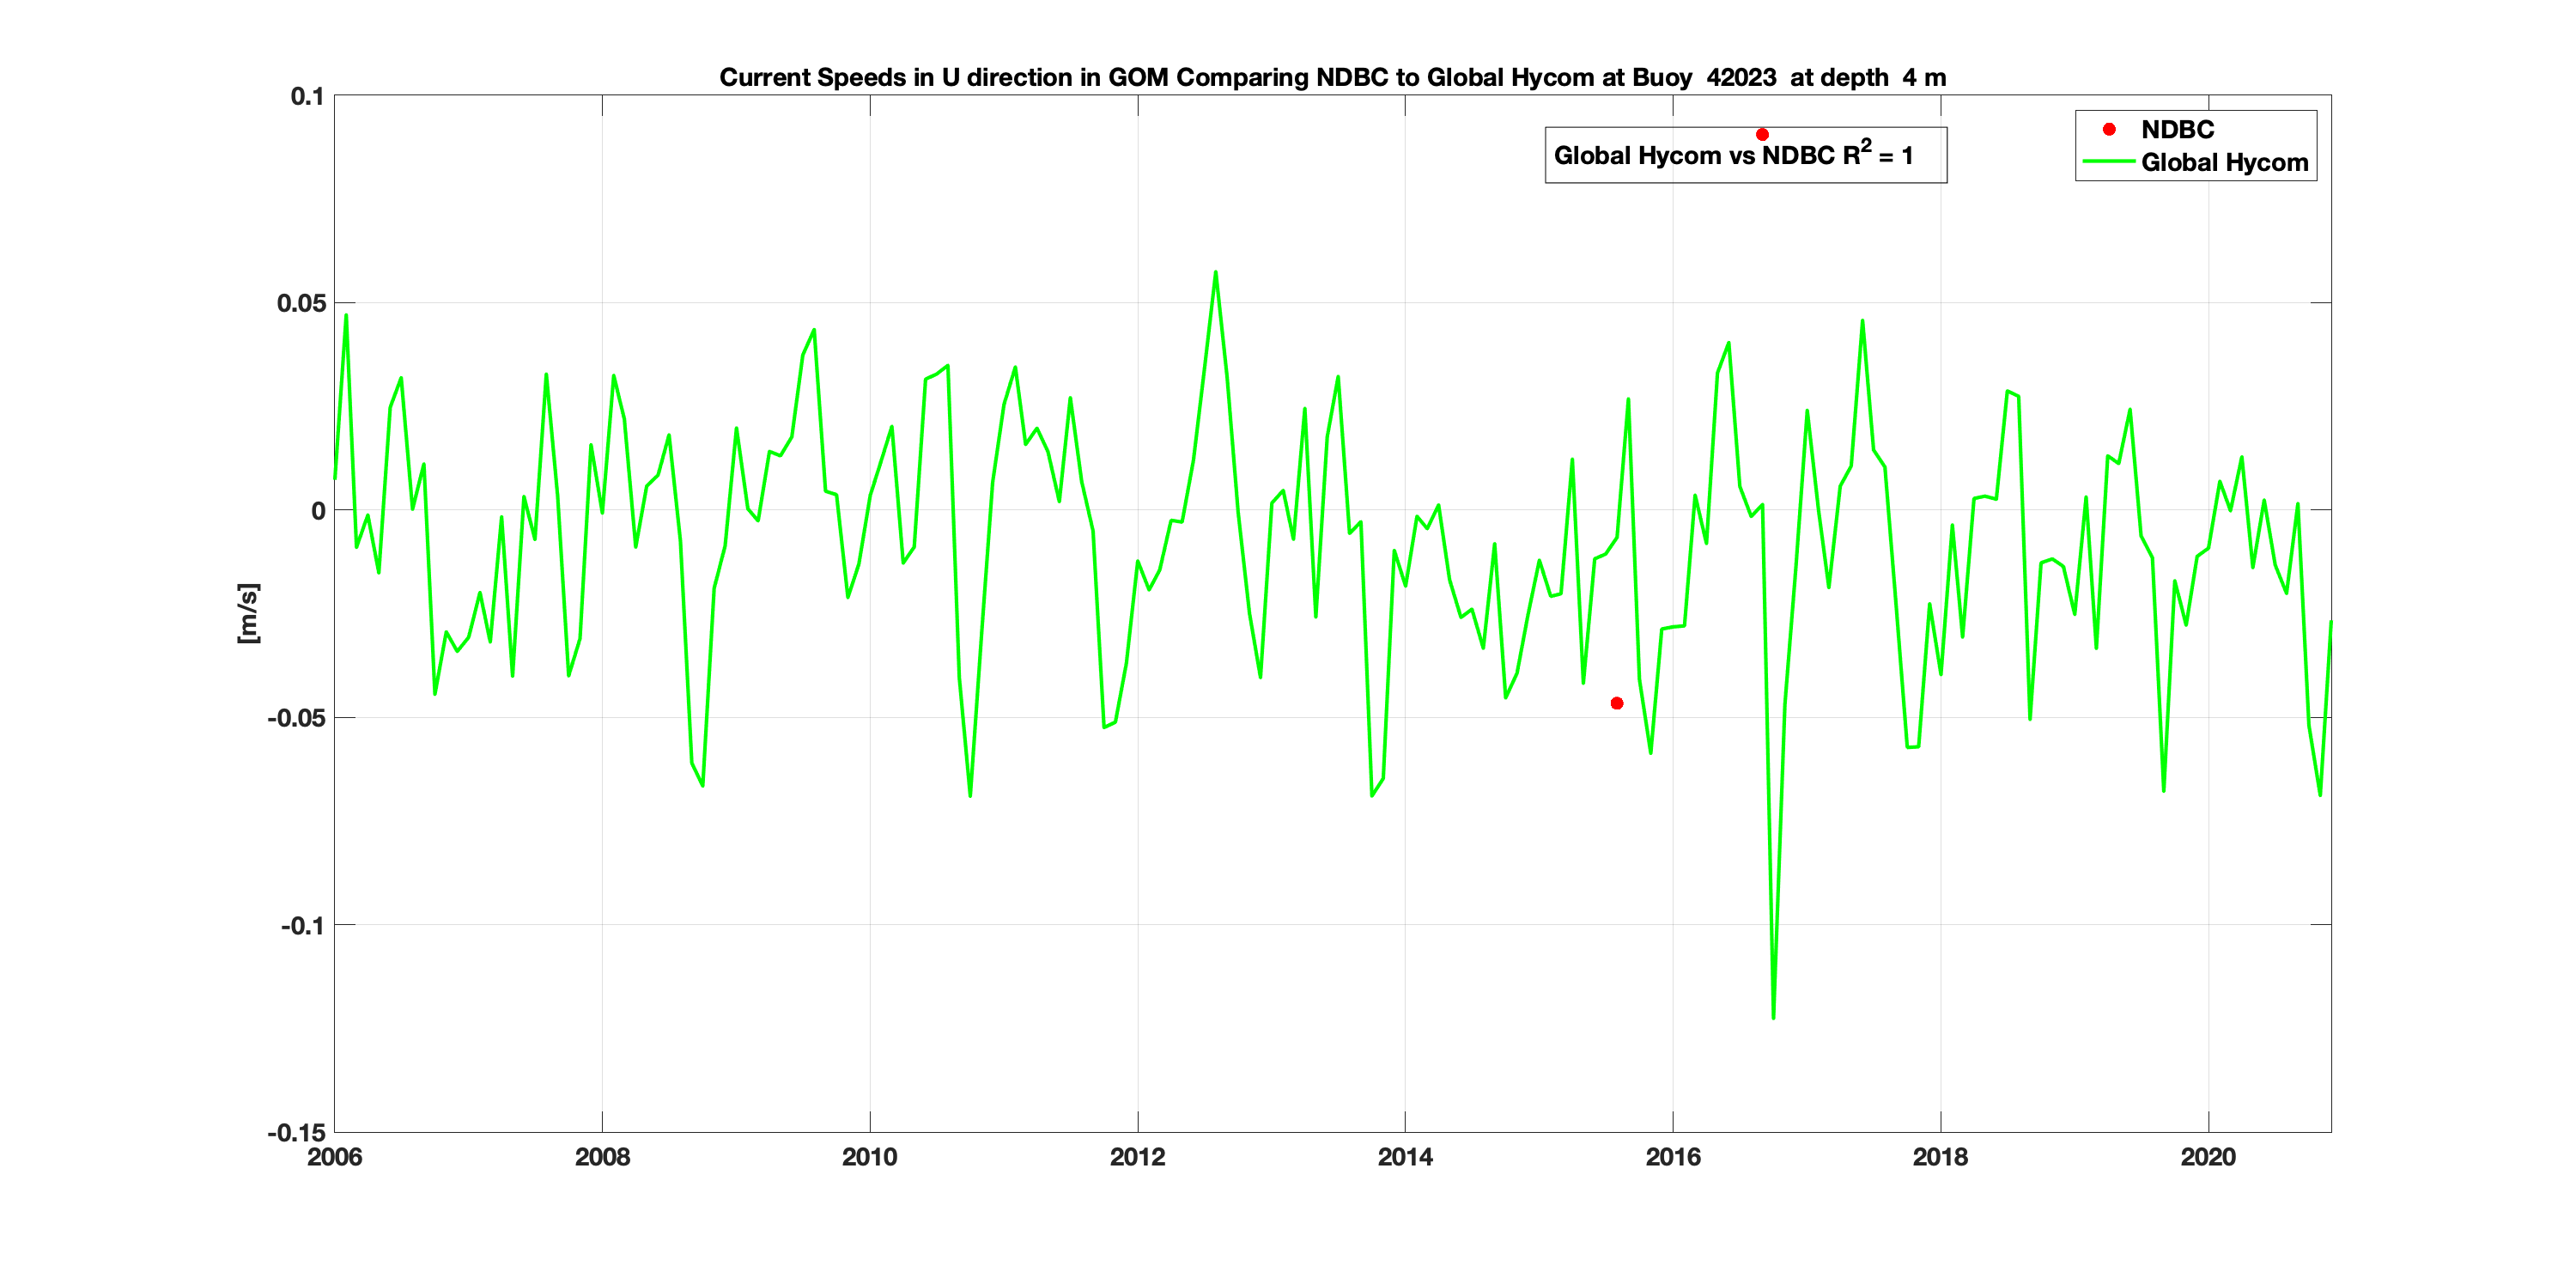
Task: Select the red NDBC point above the R² box
Action: tap(1762, 134)
